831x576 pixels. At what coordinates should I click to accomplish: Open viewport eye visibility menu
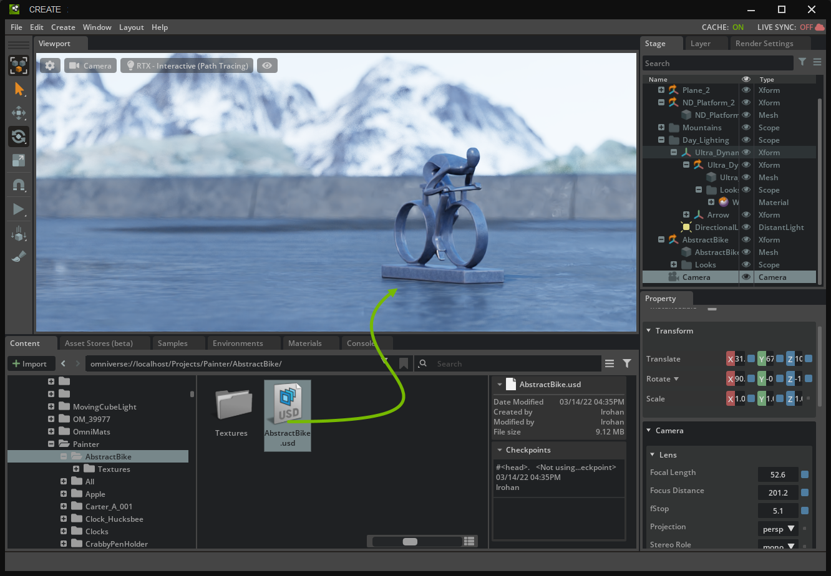(x=267, y=65)
